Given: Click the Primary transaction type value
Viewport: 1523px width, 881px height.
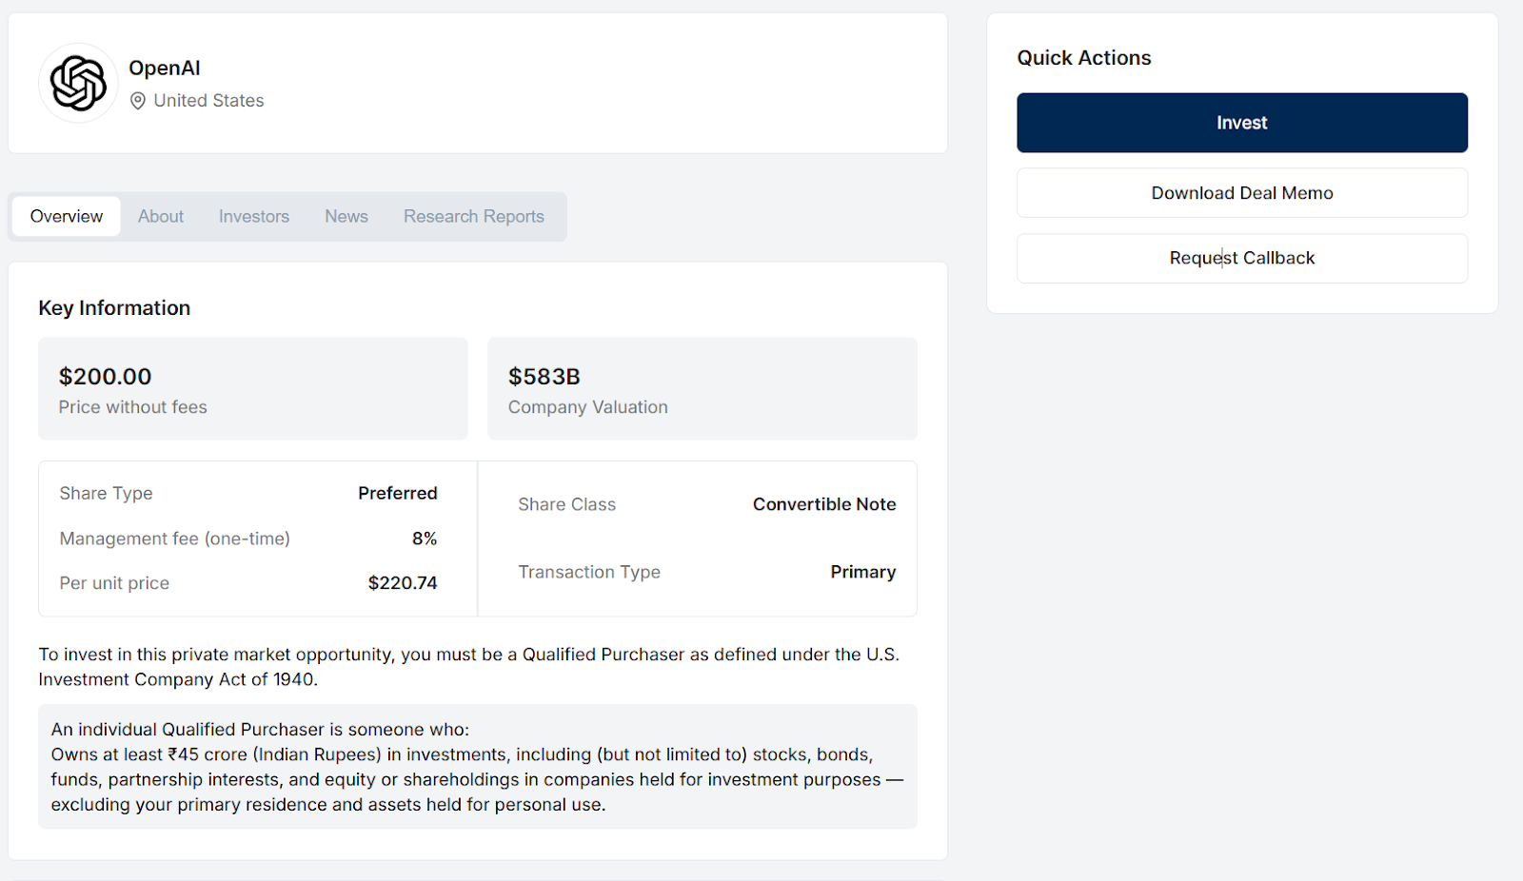Looking at the screenshot, I should 862,572.
